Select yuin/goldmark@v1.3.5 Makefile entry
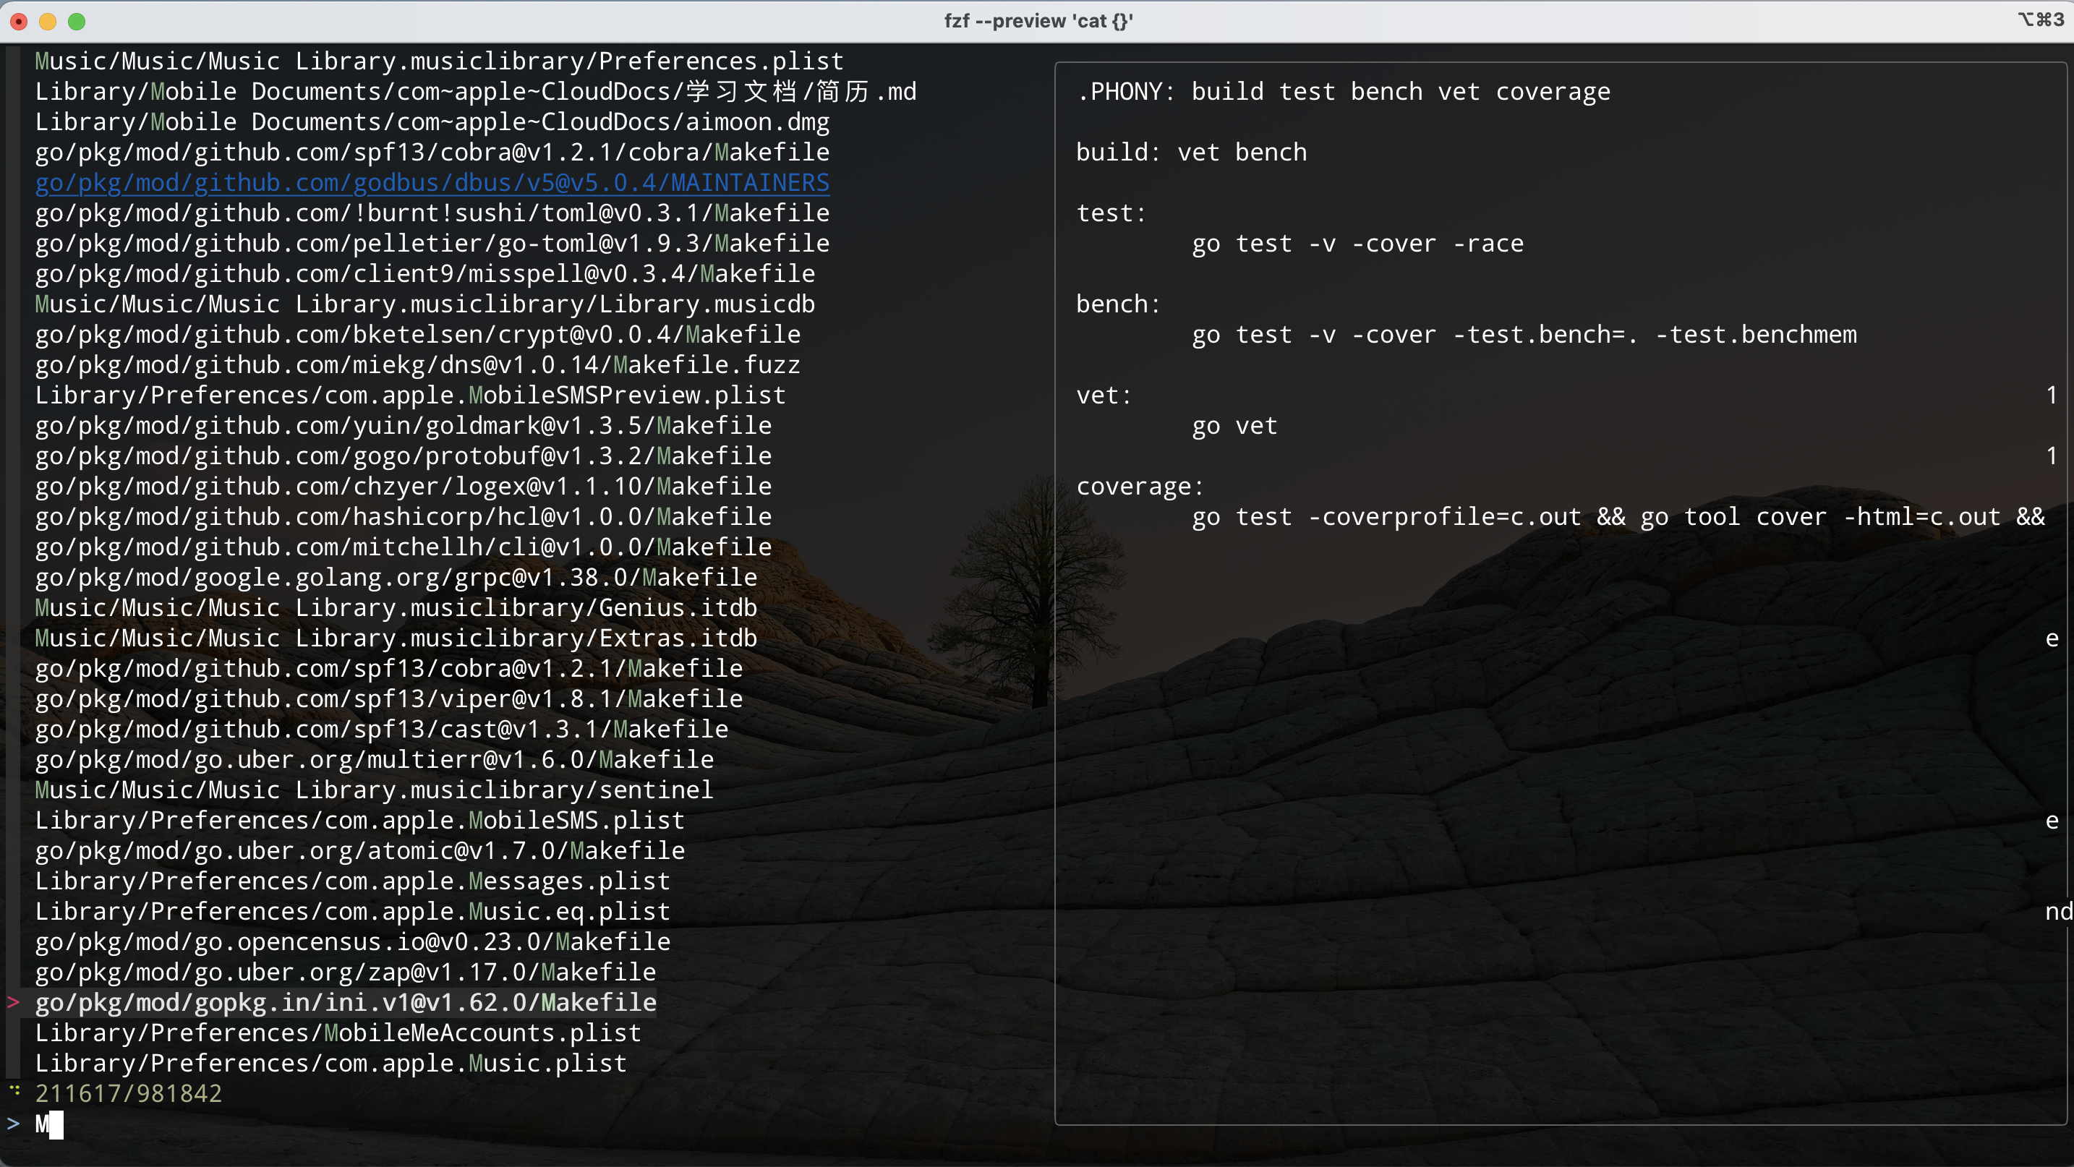 click(x=403, y=426)
